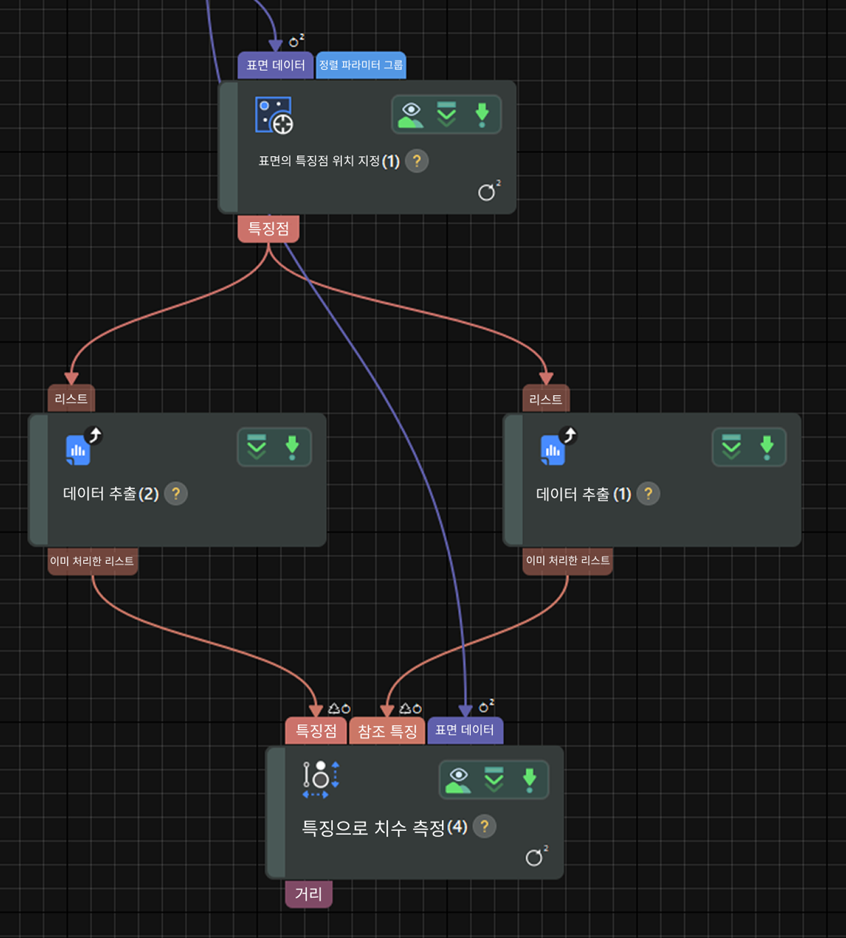Select 리스트 input port of 데이터 추출 (1)
This screenshot has width=846, height=938.
546,399
